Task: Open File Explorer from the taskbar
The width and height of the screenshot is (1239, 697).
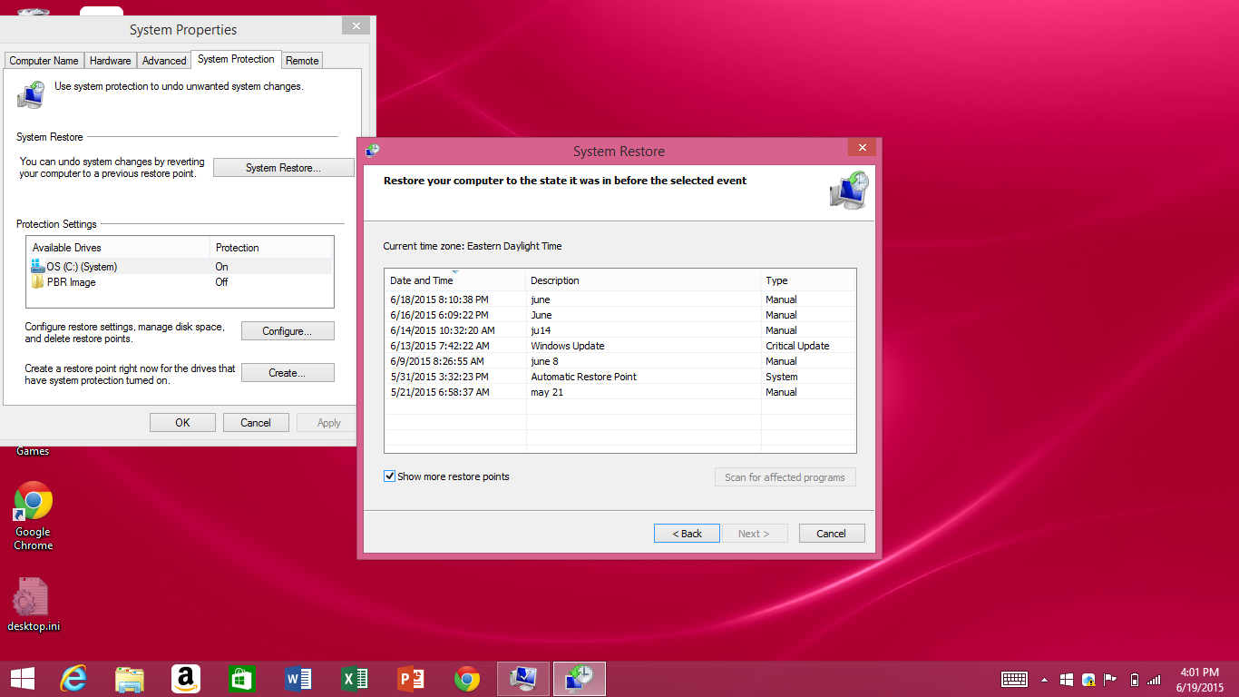Action: 130,678
